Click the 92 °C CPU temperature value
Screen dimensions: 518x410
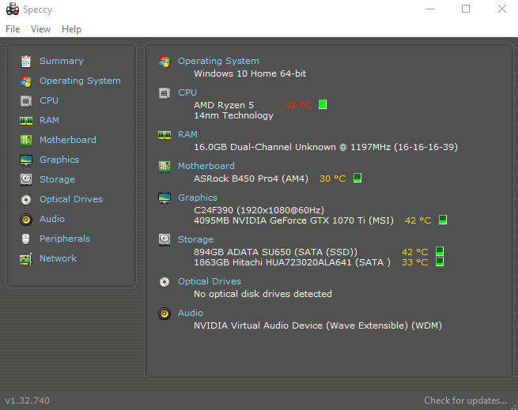coord(298,105)
